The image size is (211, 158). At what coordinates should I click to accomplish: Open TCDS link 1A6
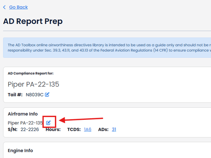[87, 130]
